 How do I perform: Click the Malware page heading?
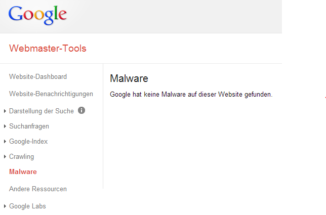tap(129, 78)
